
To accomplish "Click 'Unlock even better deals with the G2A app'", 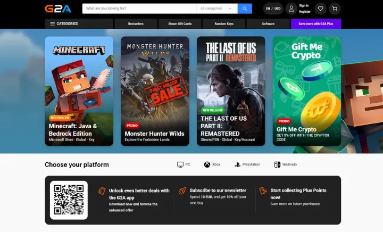I will point(139,194).
